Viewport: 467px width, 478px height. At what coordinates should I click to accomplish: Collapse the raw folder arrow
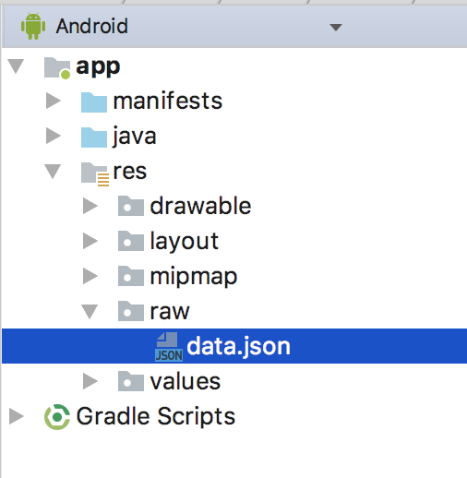(90, 312)
